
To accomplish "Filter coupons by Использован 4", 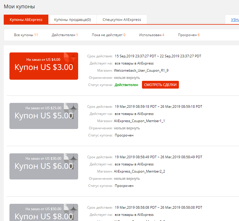I will [152, 35].
